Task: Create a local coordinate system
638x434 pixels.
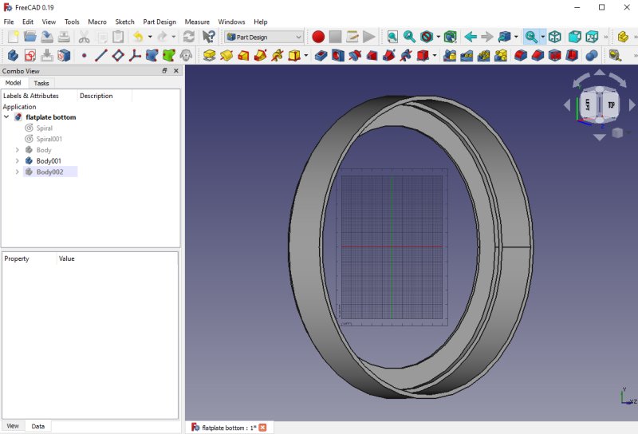Action: (x=135, y=55)
